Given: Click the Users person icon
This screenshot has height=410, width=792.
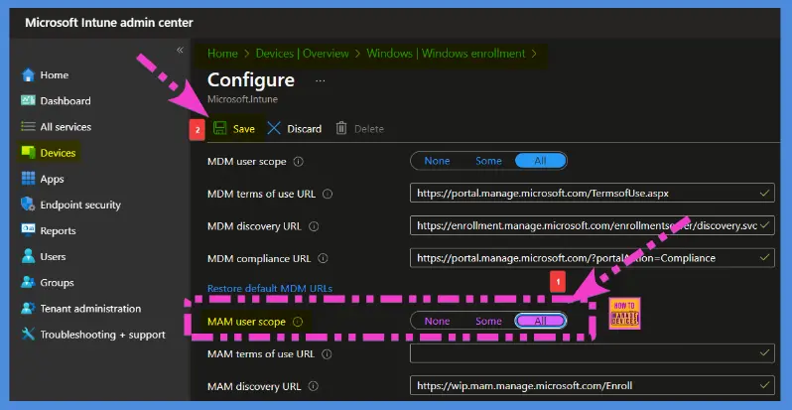Looking at the screenshot, I should point(28,256).
